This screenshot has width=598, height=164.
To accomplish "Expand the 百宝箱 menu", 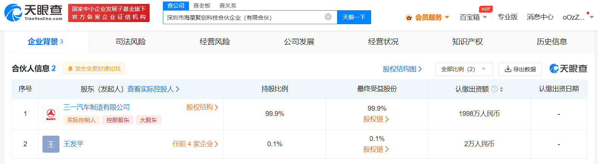I will [485, 17].
